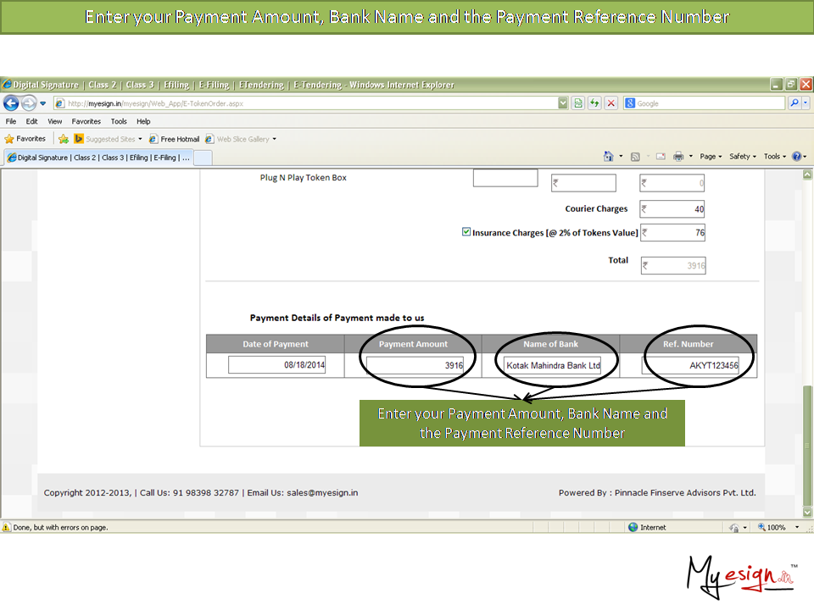This screenshot has width=814, height=610.
Task: Click the browser Back button
Action: pos(11,103)
